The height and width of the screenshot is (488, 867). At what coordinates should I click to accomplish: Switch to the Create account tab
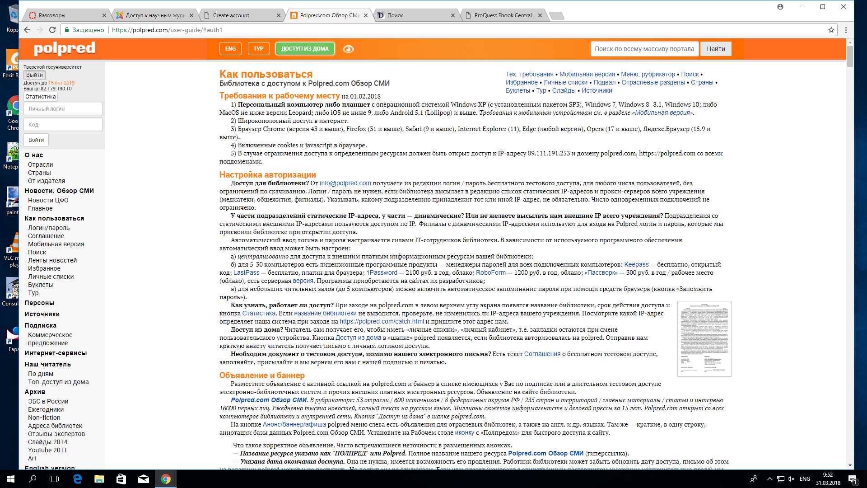coord(231,15)
